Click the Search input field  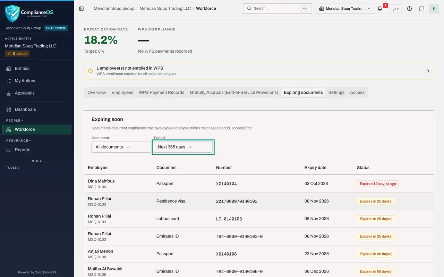click(x=277, y=8)
